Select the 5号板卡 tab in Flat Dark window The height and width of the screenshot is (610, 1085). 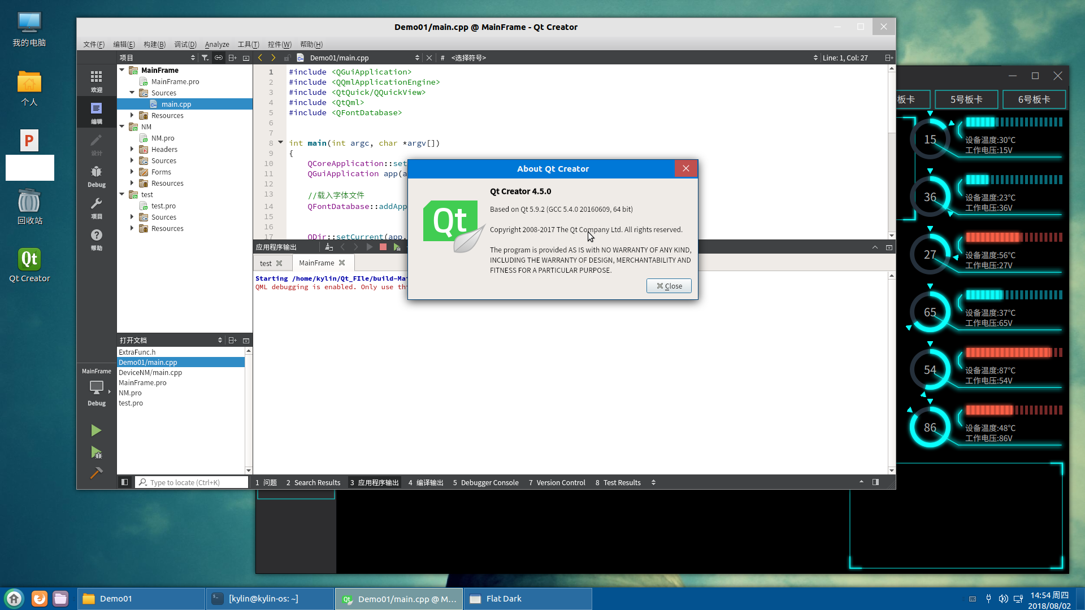tap(966, 99)
